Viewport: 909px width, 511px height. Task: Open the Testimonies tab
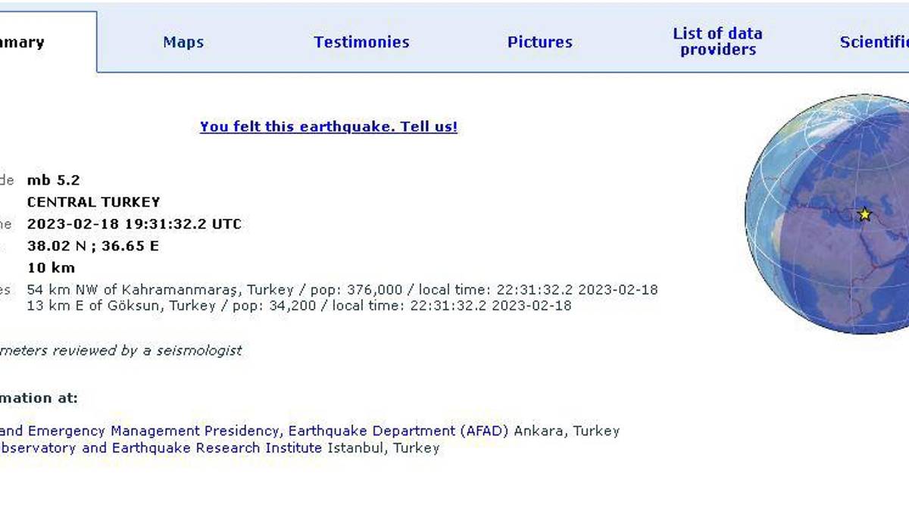(x=361, y=42)
